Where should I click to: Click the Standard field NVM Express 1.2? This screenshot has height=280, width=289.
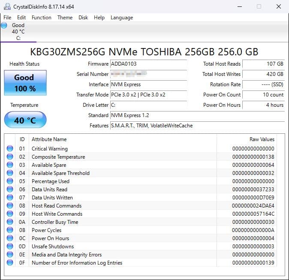197,115
